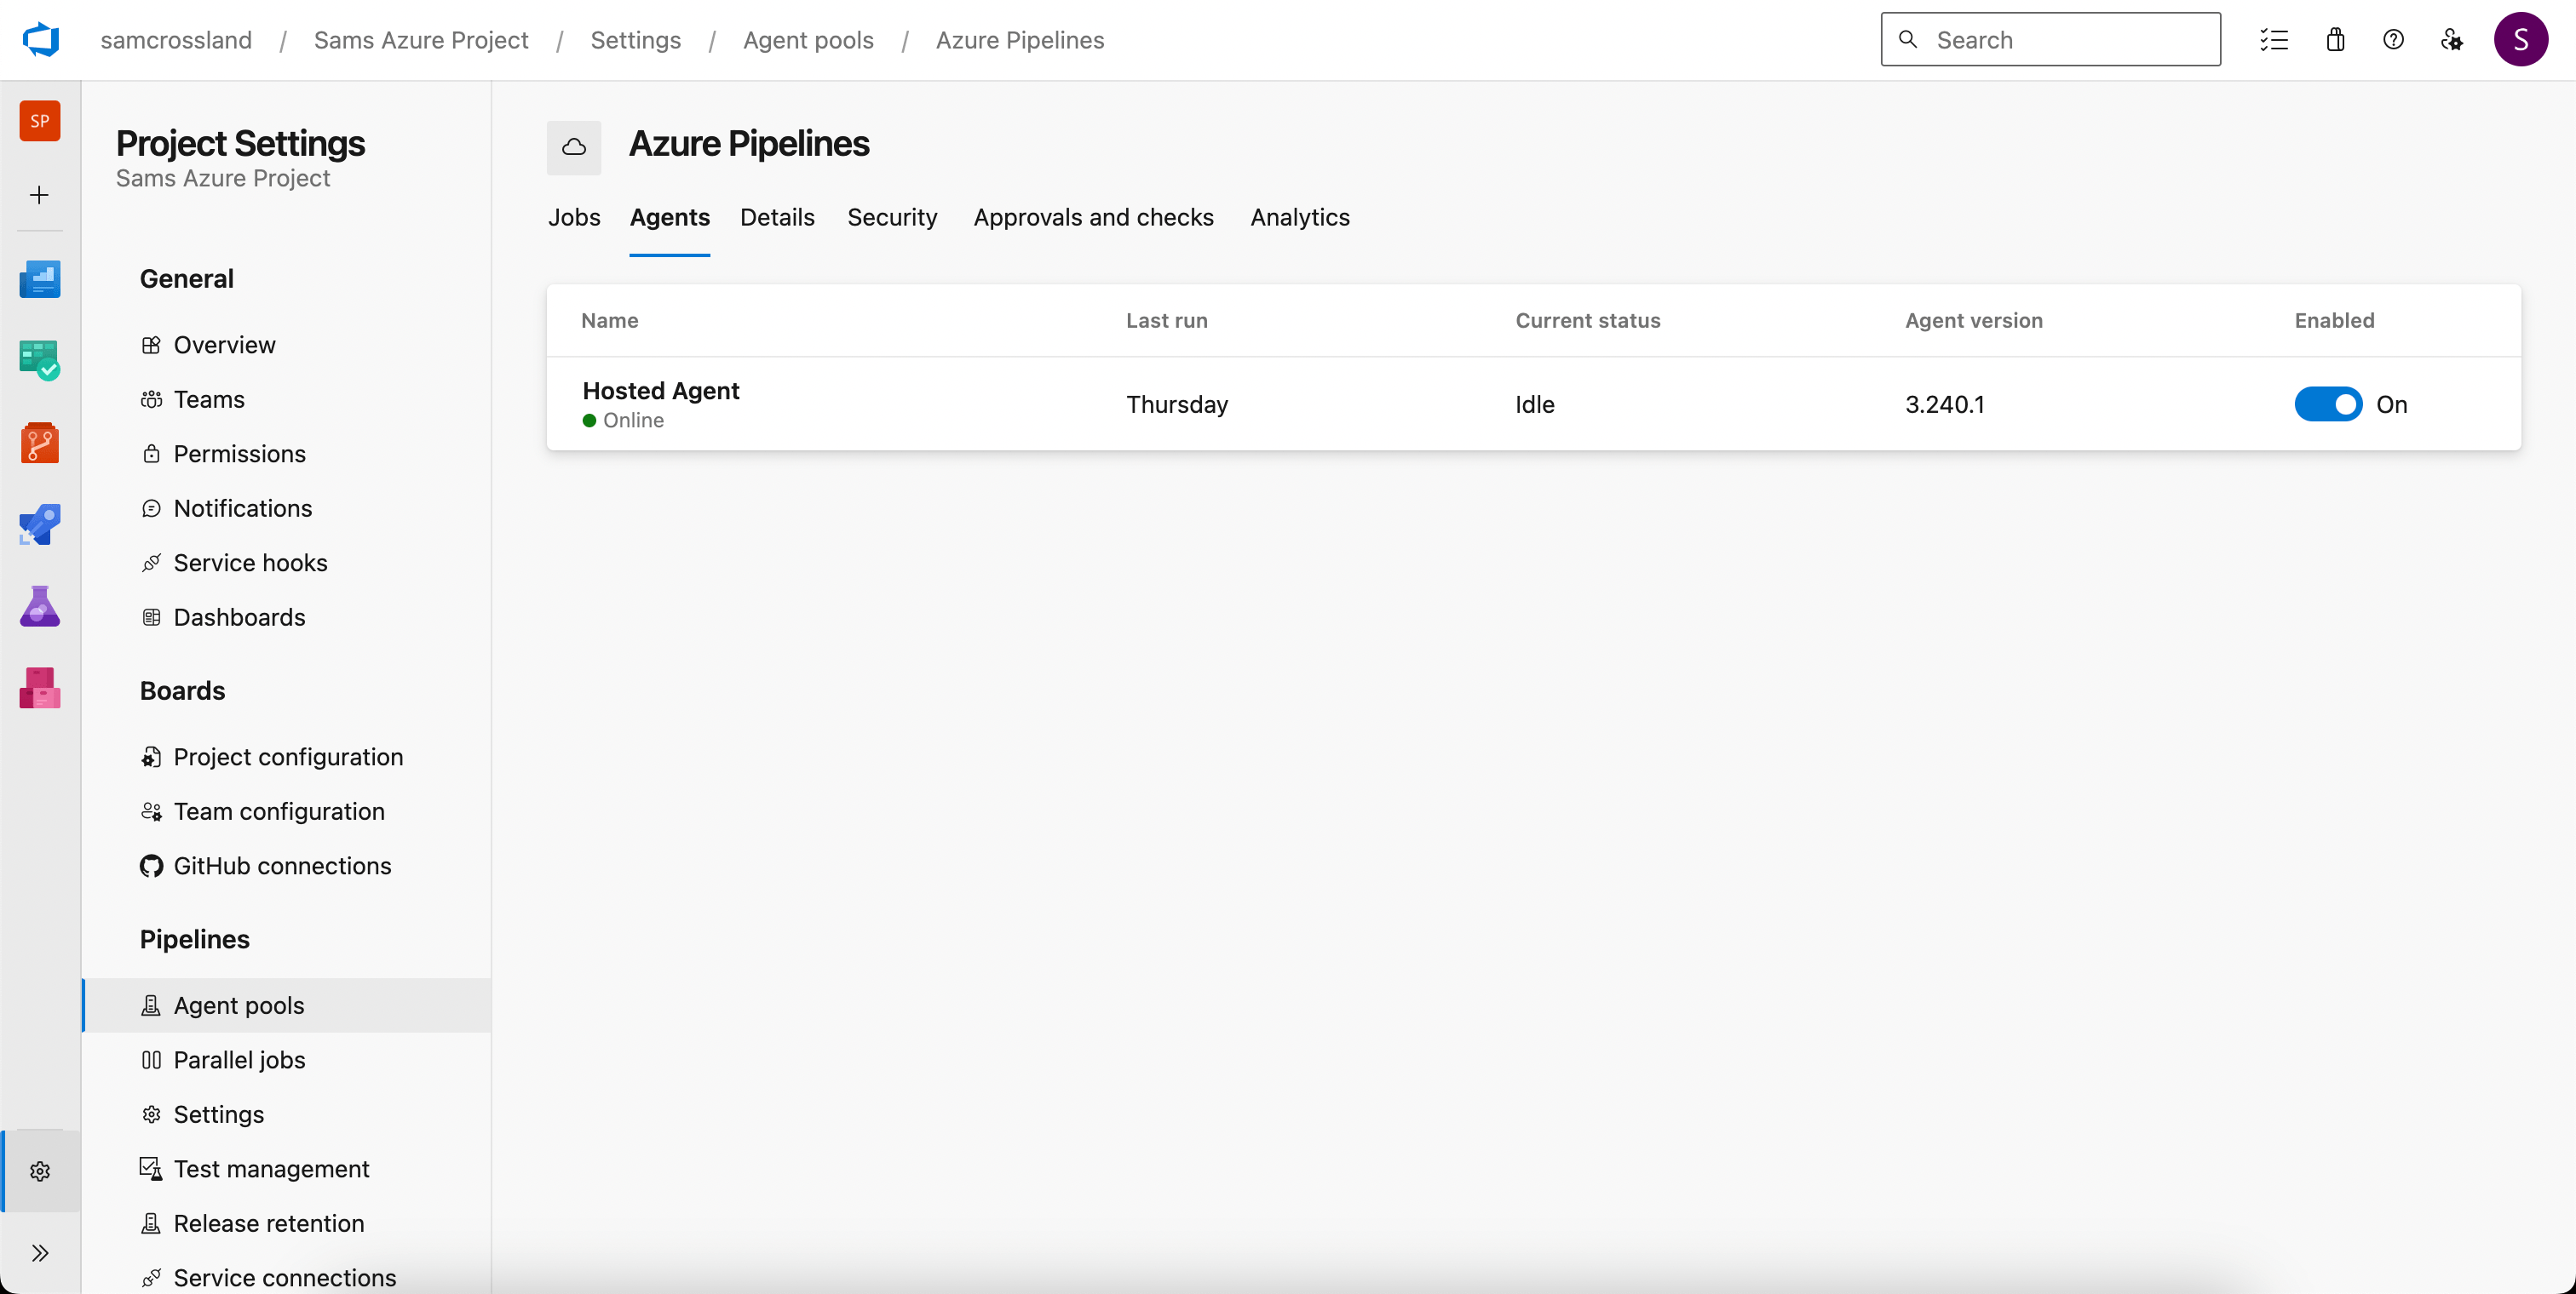This screenshot has height=1294, width=2576.
Task: Click the project settings gear icon
Action: (x=40, y=1171)
